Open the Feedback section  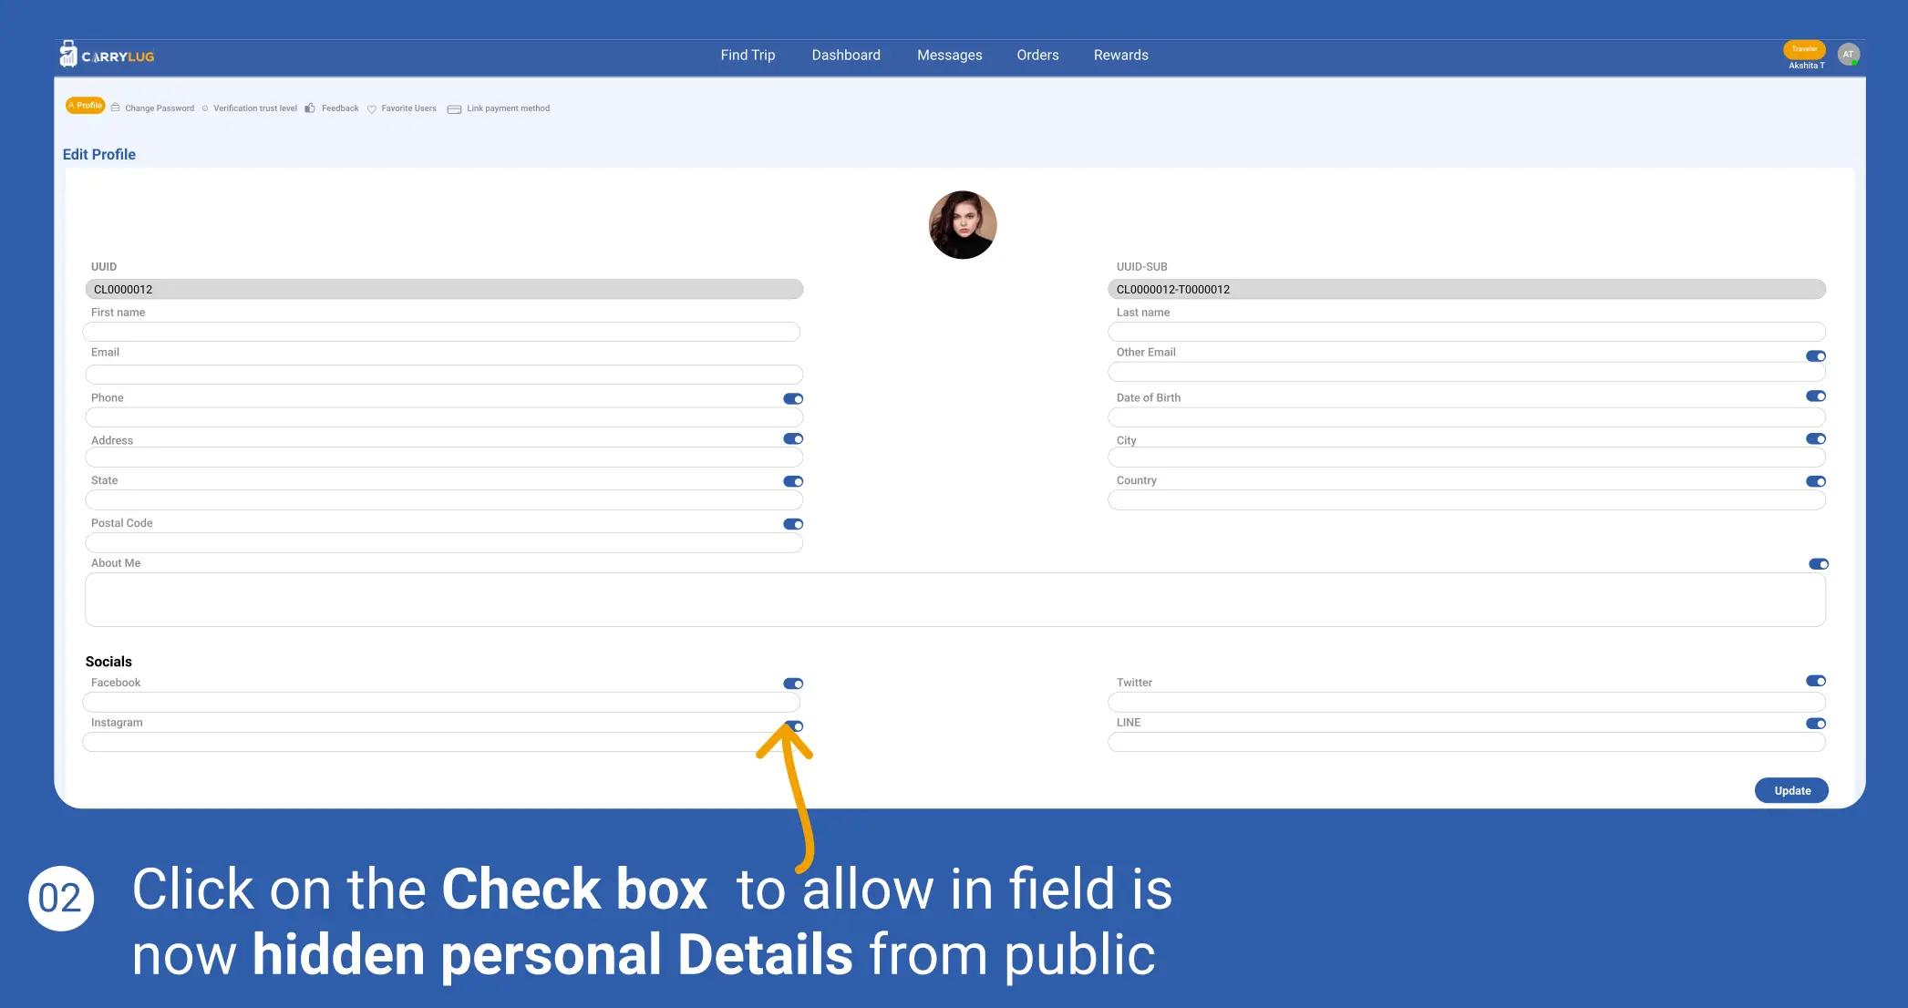[x=340, y=108]
